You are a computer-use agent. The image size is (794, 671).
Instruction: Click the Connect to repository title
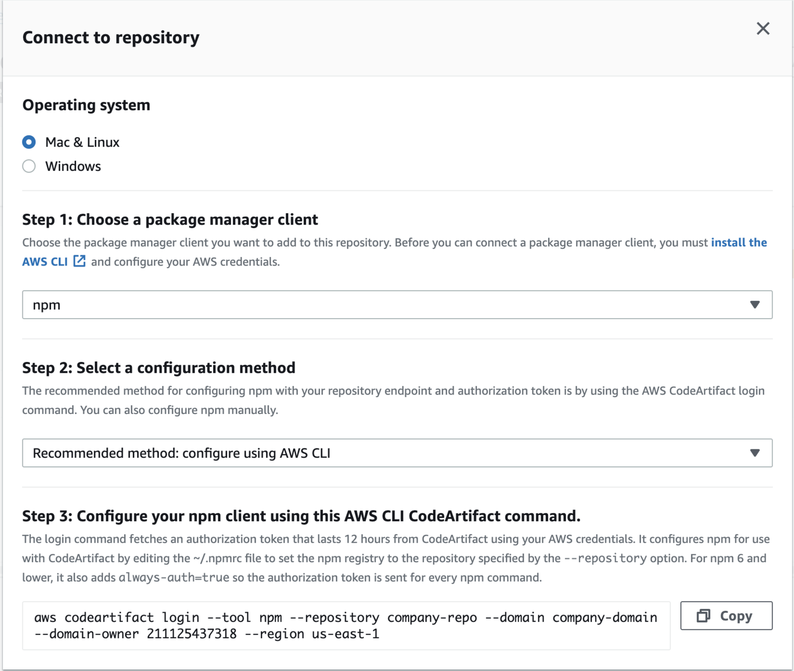[111, 37]
